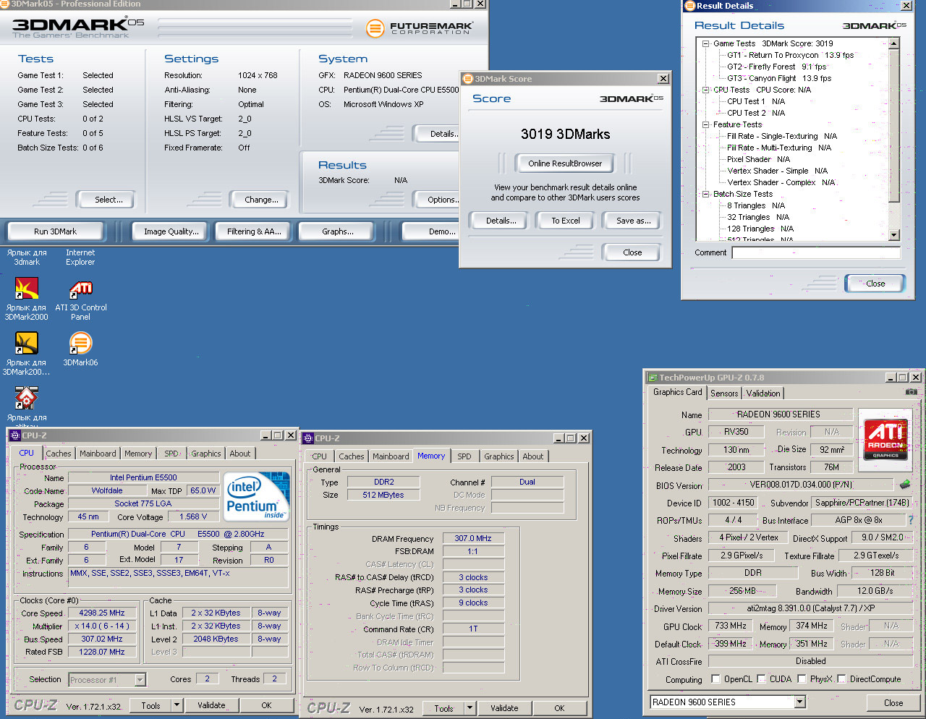Image resolution: width=926 pixels, height=719 pixels.
Task: Toggle the CUDA checkbox
Action: tap(761, 679)
